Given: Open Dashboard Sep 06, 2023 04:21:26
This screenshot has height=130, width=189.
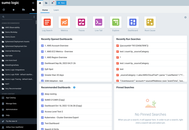Looking at the screenshot, I should tap(75, 63).
